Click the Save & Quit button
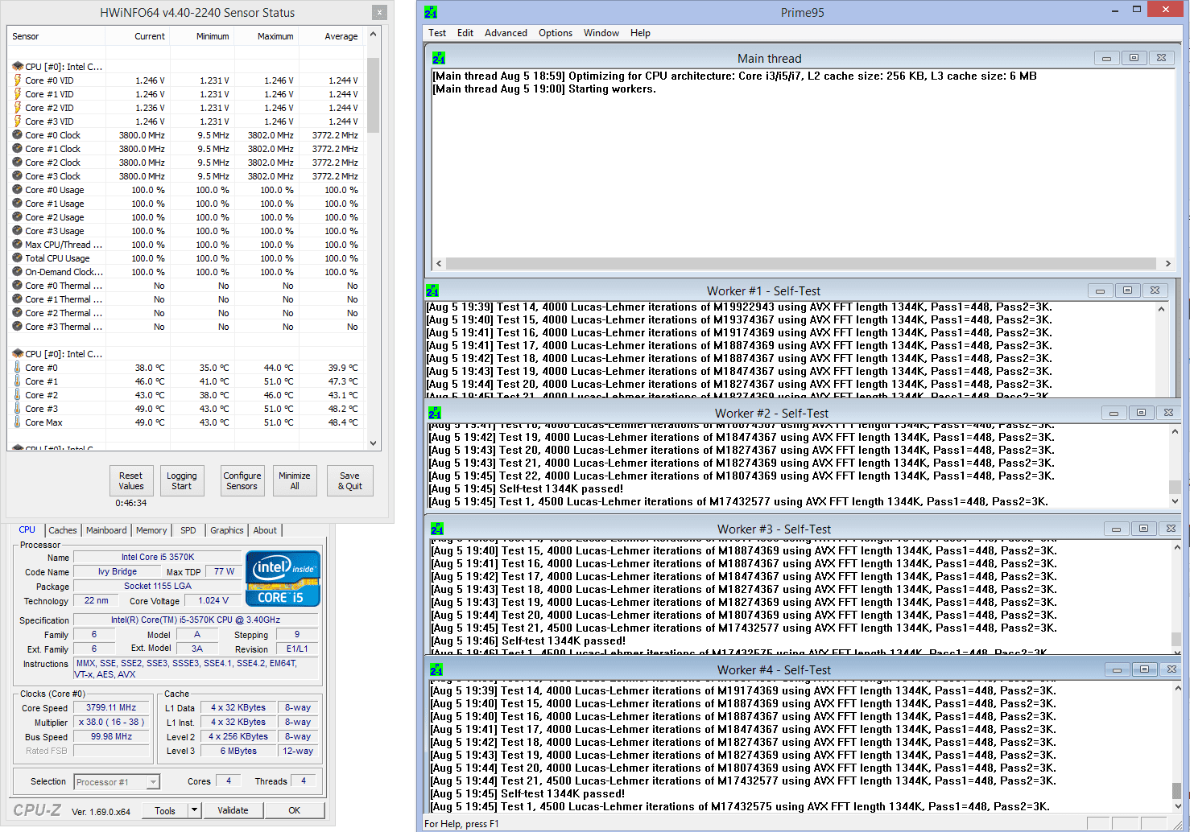The image size is (1190, 832). 350,480
